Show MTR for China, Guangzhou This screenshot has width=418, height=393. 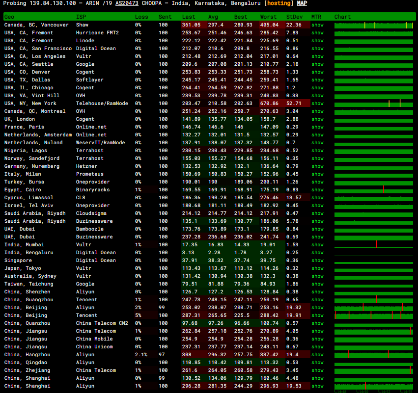[317, 300]
